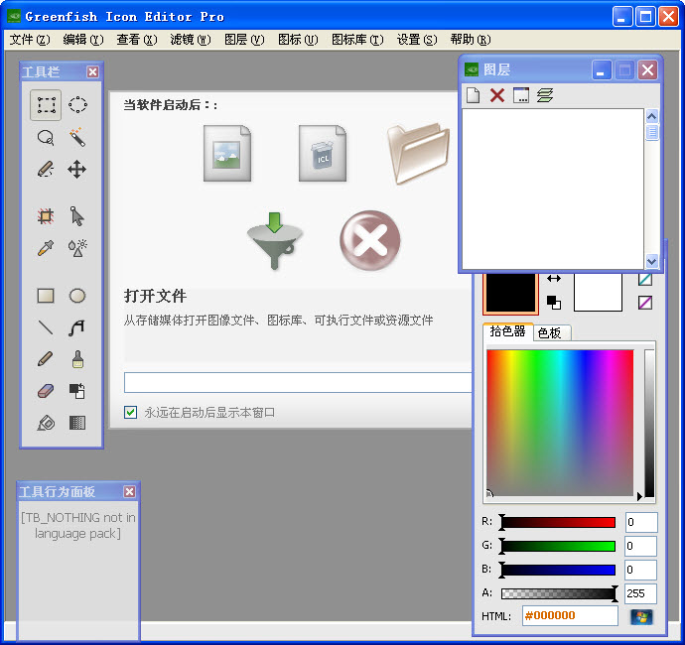Choose the ellipse shape tool
This screenshot has width=685, height=645.
point(77,296)
